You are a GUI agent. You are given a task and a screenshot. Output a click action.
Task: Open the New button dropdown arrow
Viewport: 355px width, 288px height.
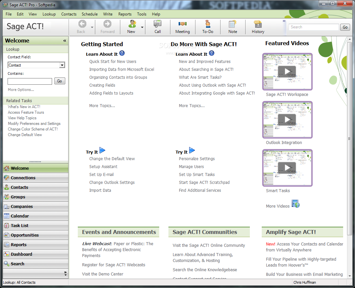click(x=142, y=27)
